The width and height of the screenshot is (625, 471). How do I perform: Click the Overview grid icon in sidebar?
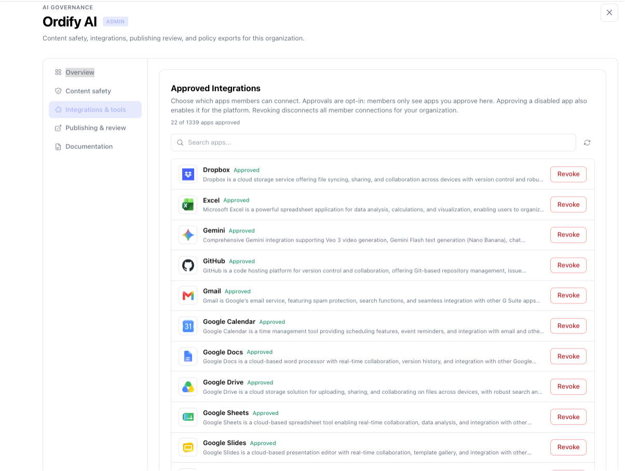click(58, 73)
